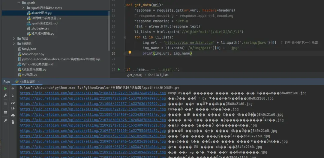
Task: Open output link ending 163370275734f7.jpg
Action: coord(93,109)
